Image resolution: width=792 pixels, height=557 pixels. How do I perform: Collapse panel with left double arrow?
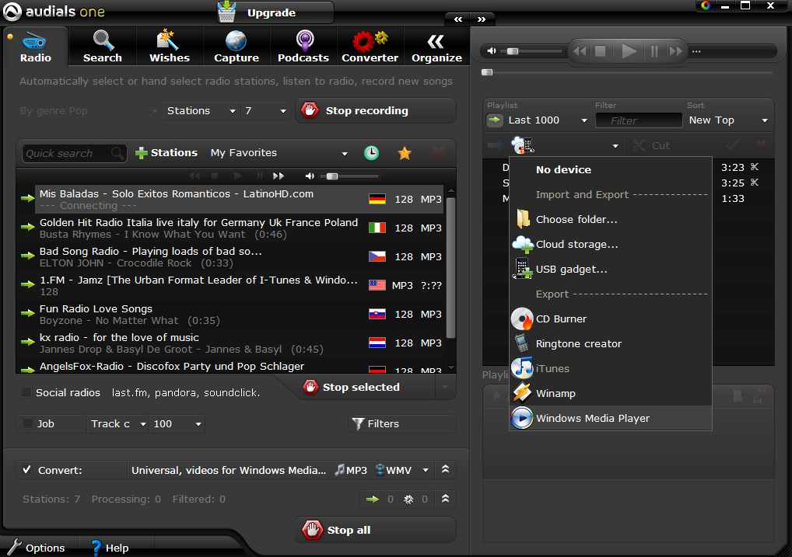(x=458, y=19)
